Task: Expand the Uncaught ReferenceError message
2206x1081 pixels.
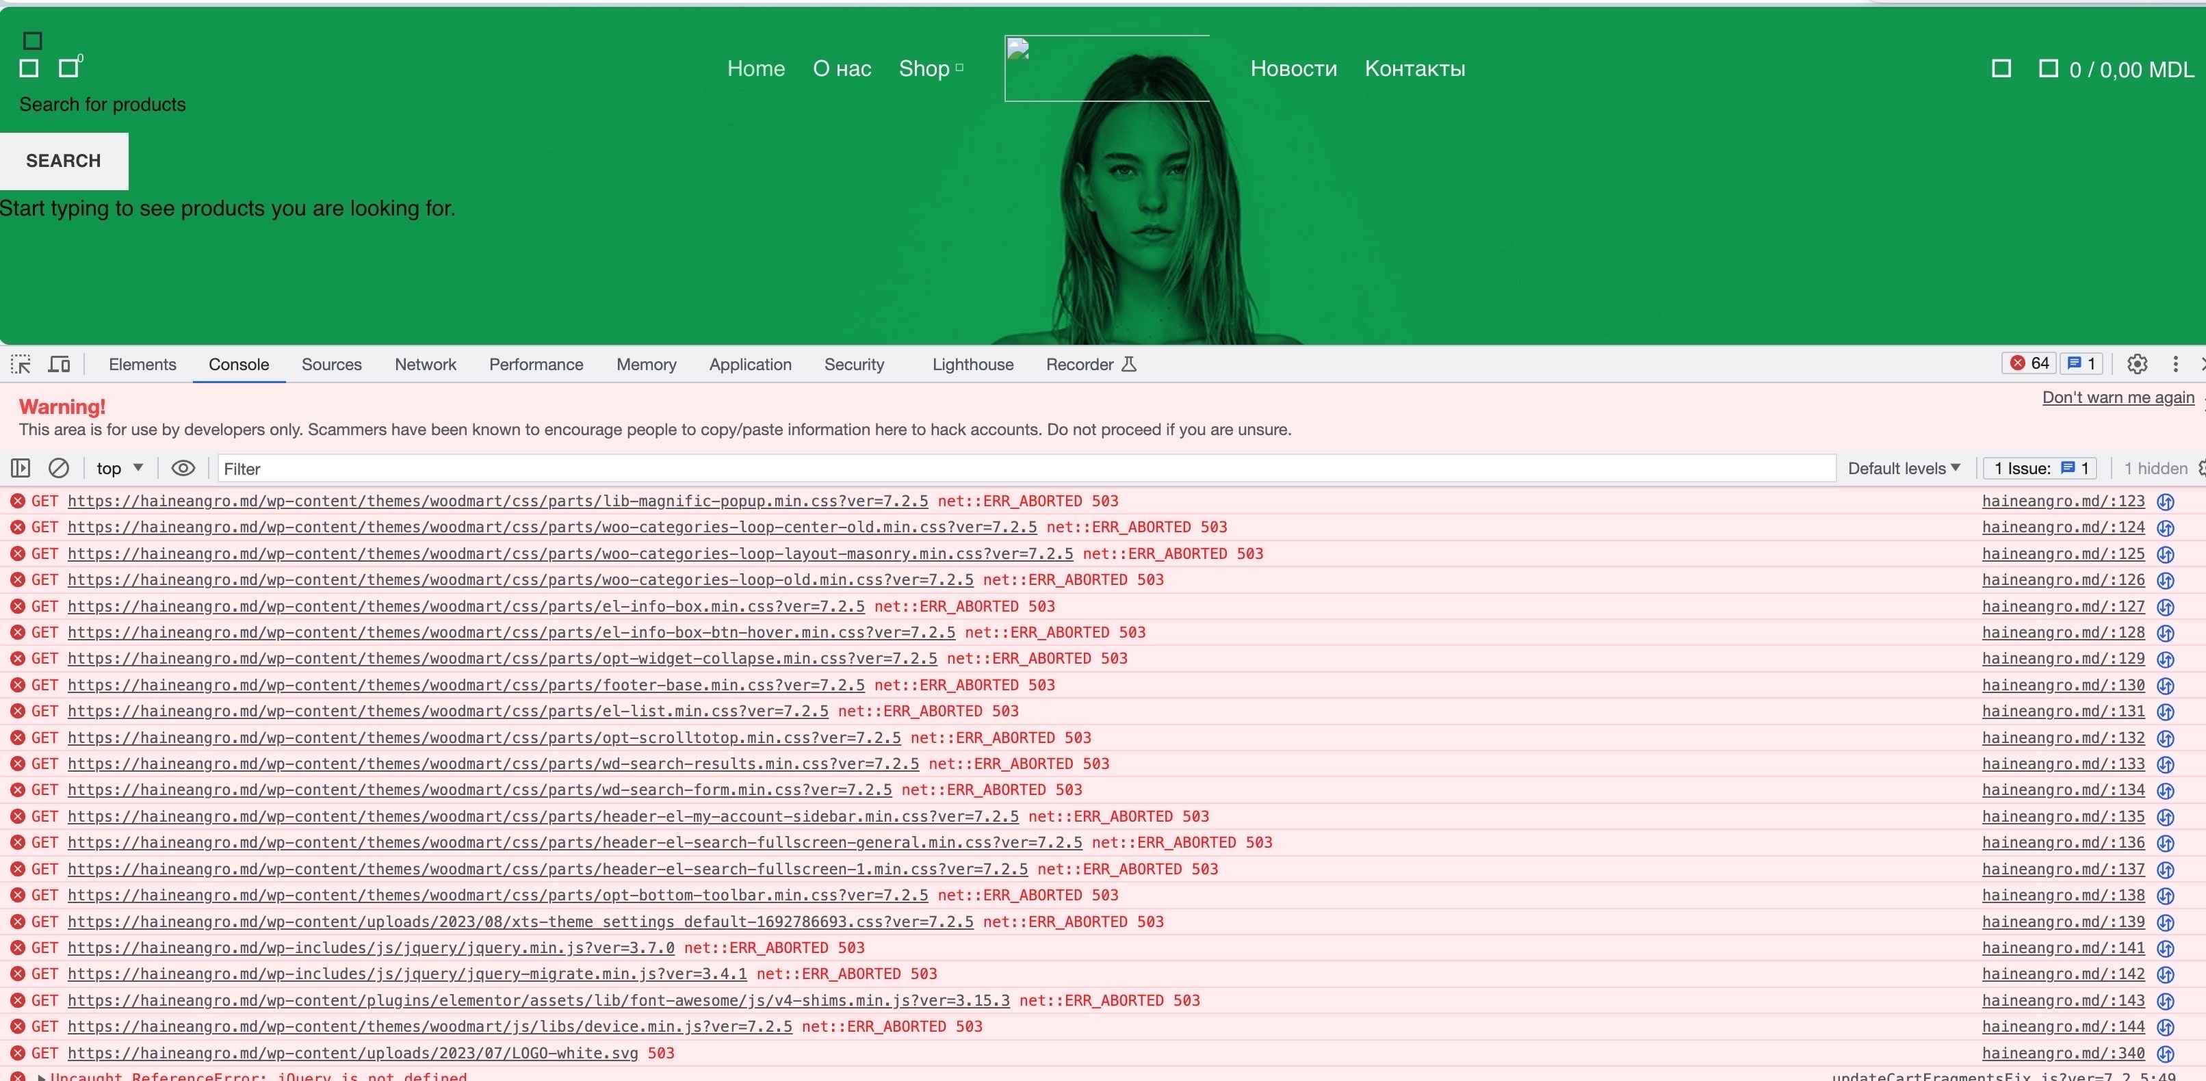Action: (x=40, y=1077)
